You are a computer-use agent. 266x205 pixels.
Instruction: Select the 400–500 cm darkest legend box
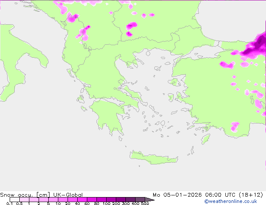click(140, 200)
